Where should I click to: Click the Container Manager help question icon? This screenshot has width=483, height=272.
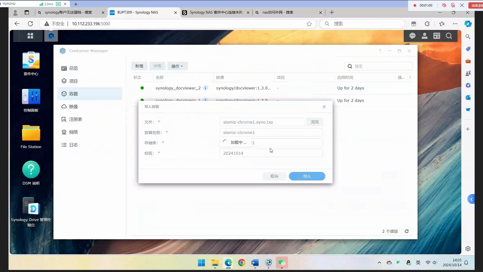(x=380, y=51)
